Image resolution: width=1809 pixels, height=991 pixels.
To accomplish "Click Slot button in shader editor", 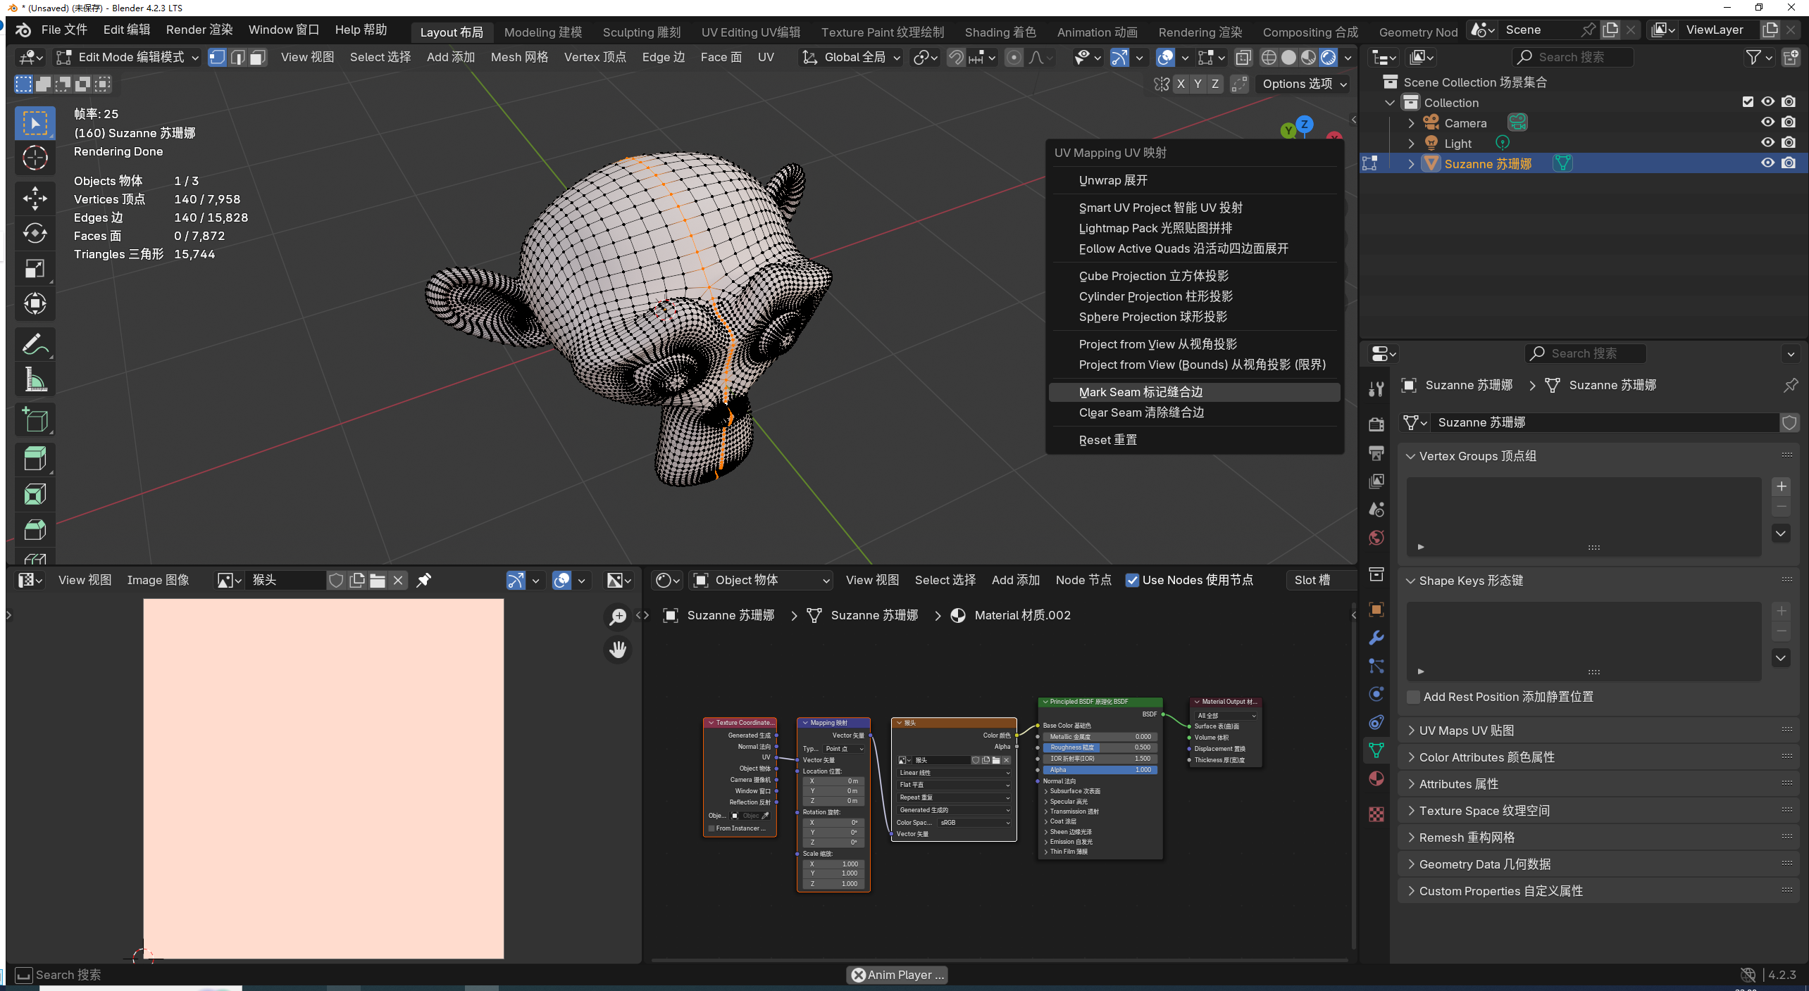I will point(1319,580).
